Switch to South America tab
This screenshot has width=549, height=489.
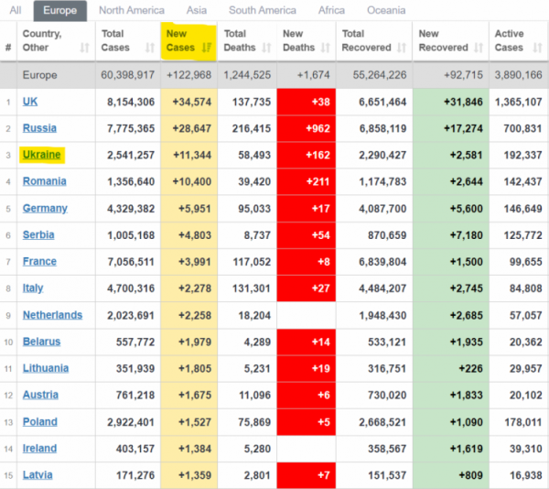point(263,10)
